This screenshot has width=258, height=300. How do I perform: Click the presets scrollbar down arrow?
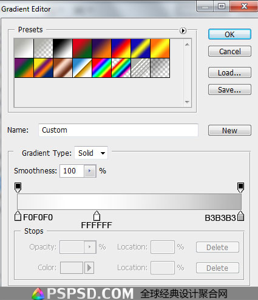coord(187,102)
